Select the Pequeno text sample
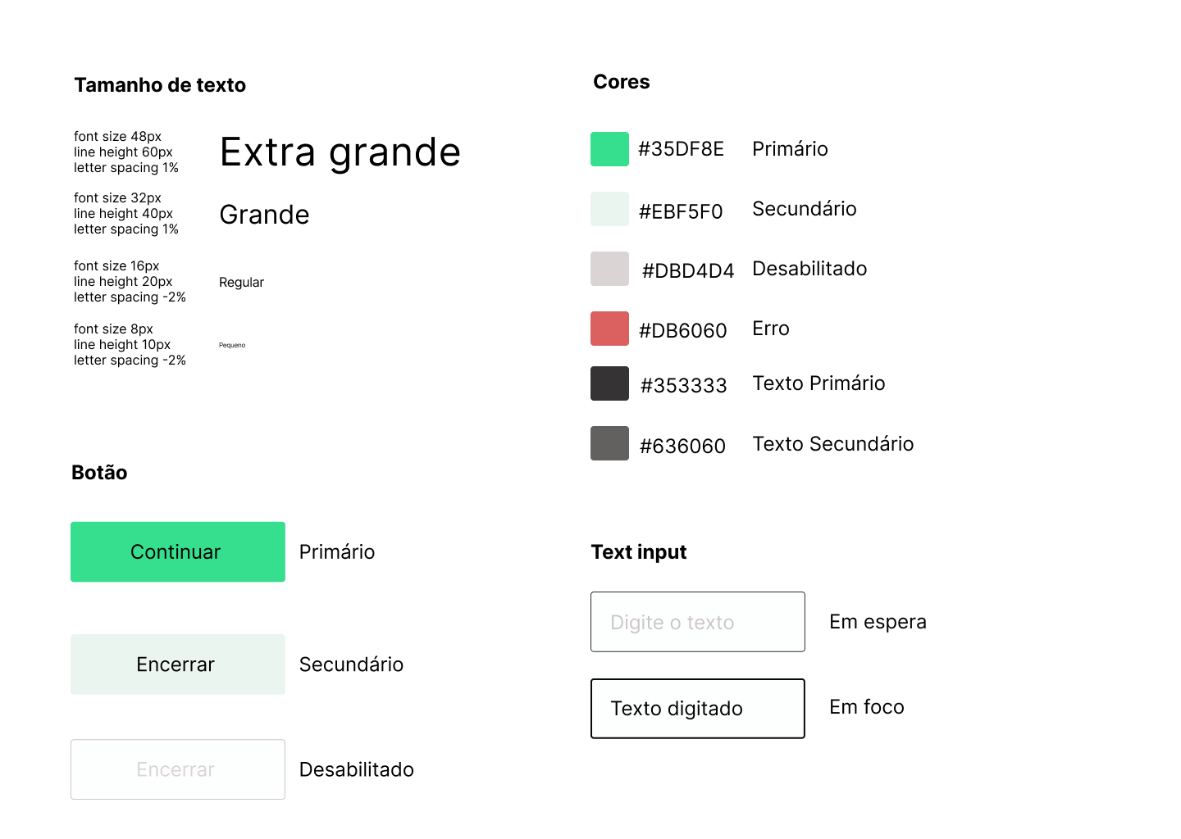Viewport: 1181px width, 839px height. (x=232, y=345)
